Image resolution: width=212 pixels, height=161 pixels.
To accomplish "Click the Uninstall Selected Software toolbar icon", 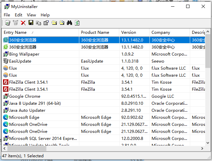I will pyautogui.click(x=7, y=23).
